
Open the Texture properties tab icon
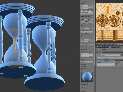(x=115, y=47)
